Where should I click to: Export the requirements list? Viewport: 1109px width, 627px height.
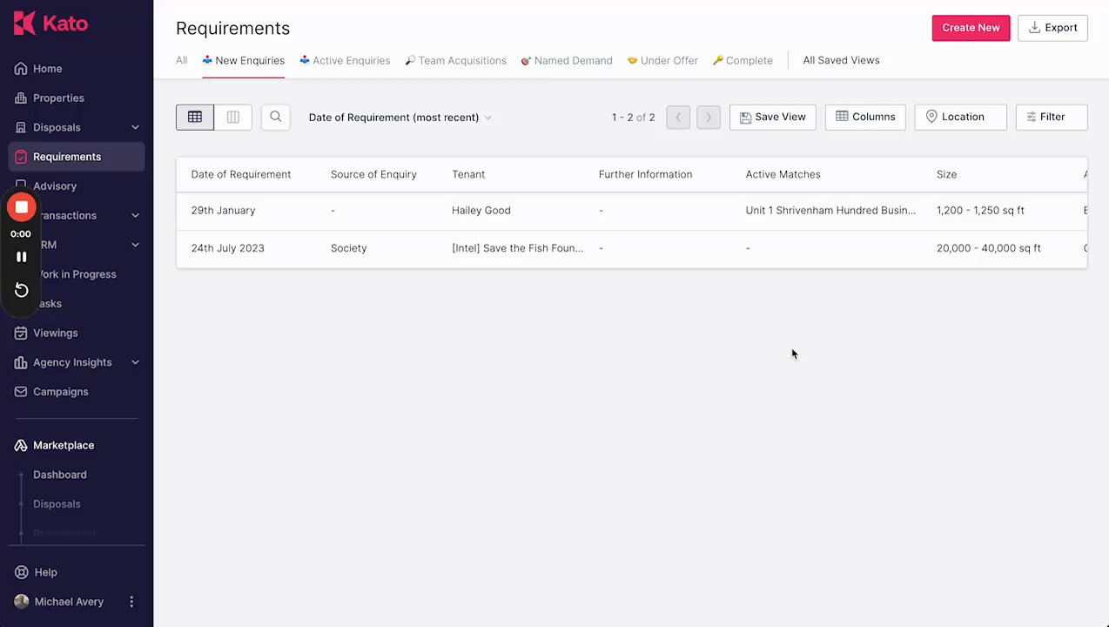click(x=1052, y=28)
